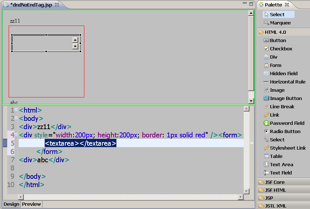Click the textarea element in the design canvas
This screenshot has width=310, height=209.
click(46, 43)
